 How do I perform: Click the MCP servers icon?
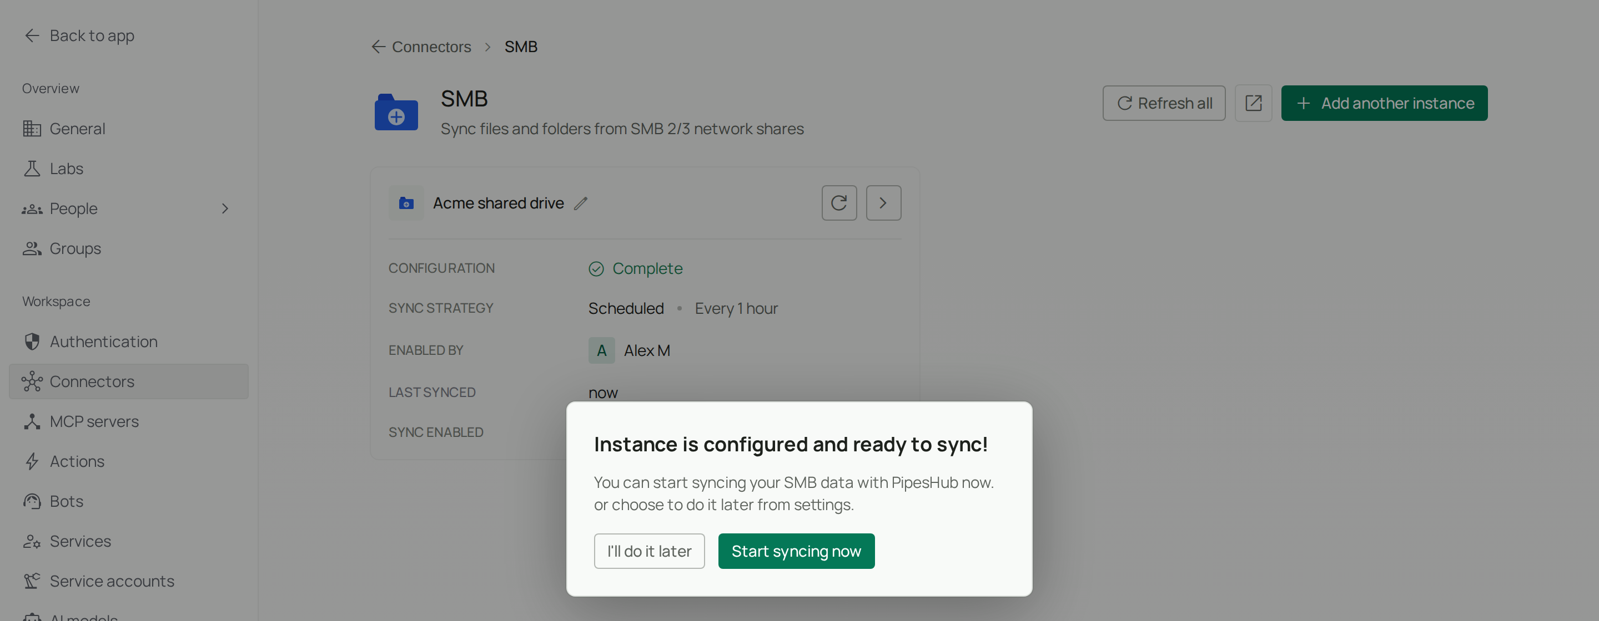pos(32,421)
